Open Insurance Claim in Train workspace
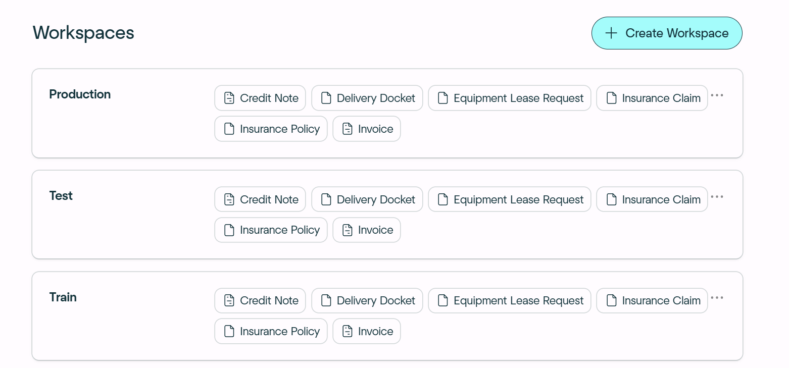Viewport: 789px width, 368px height. click(x=652, y=300)
